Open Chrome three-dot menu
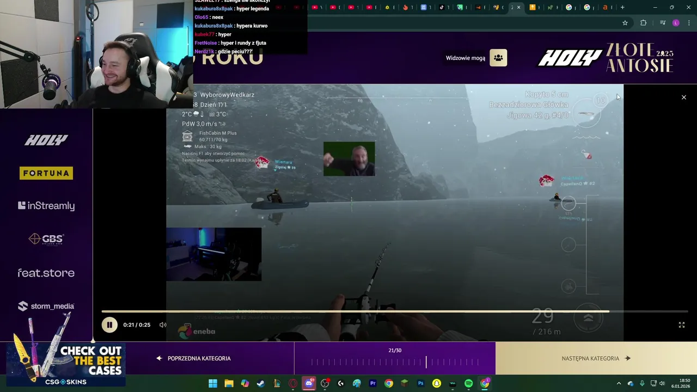 (x=689, y=23)
